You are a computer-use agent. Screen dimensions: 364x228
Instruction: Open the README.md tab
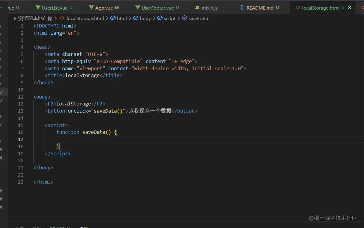tap(260, 8)
